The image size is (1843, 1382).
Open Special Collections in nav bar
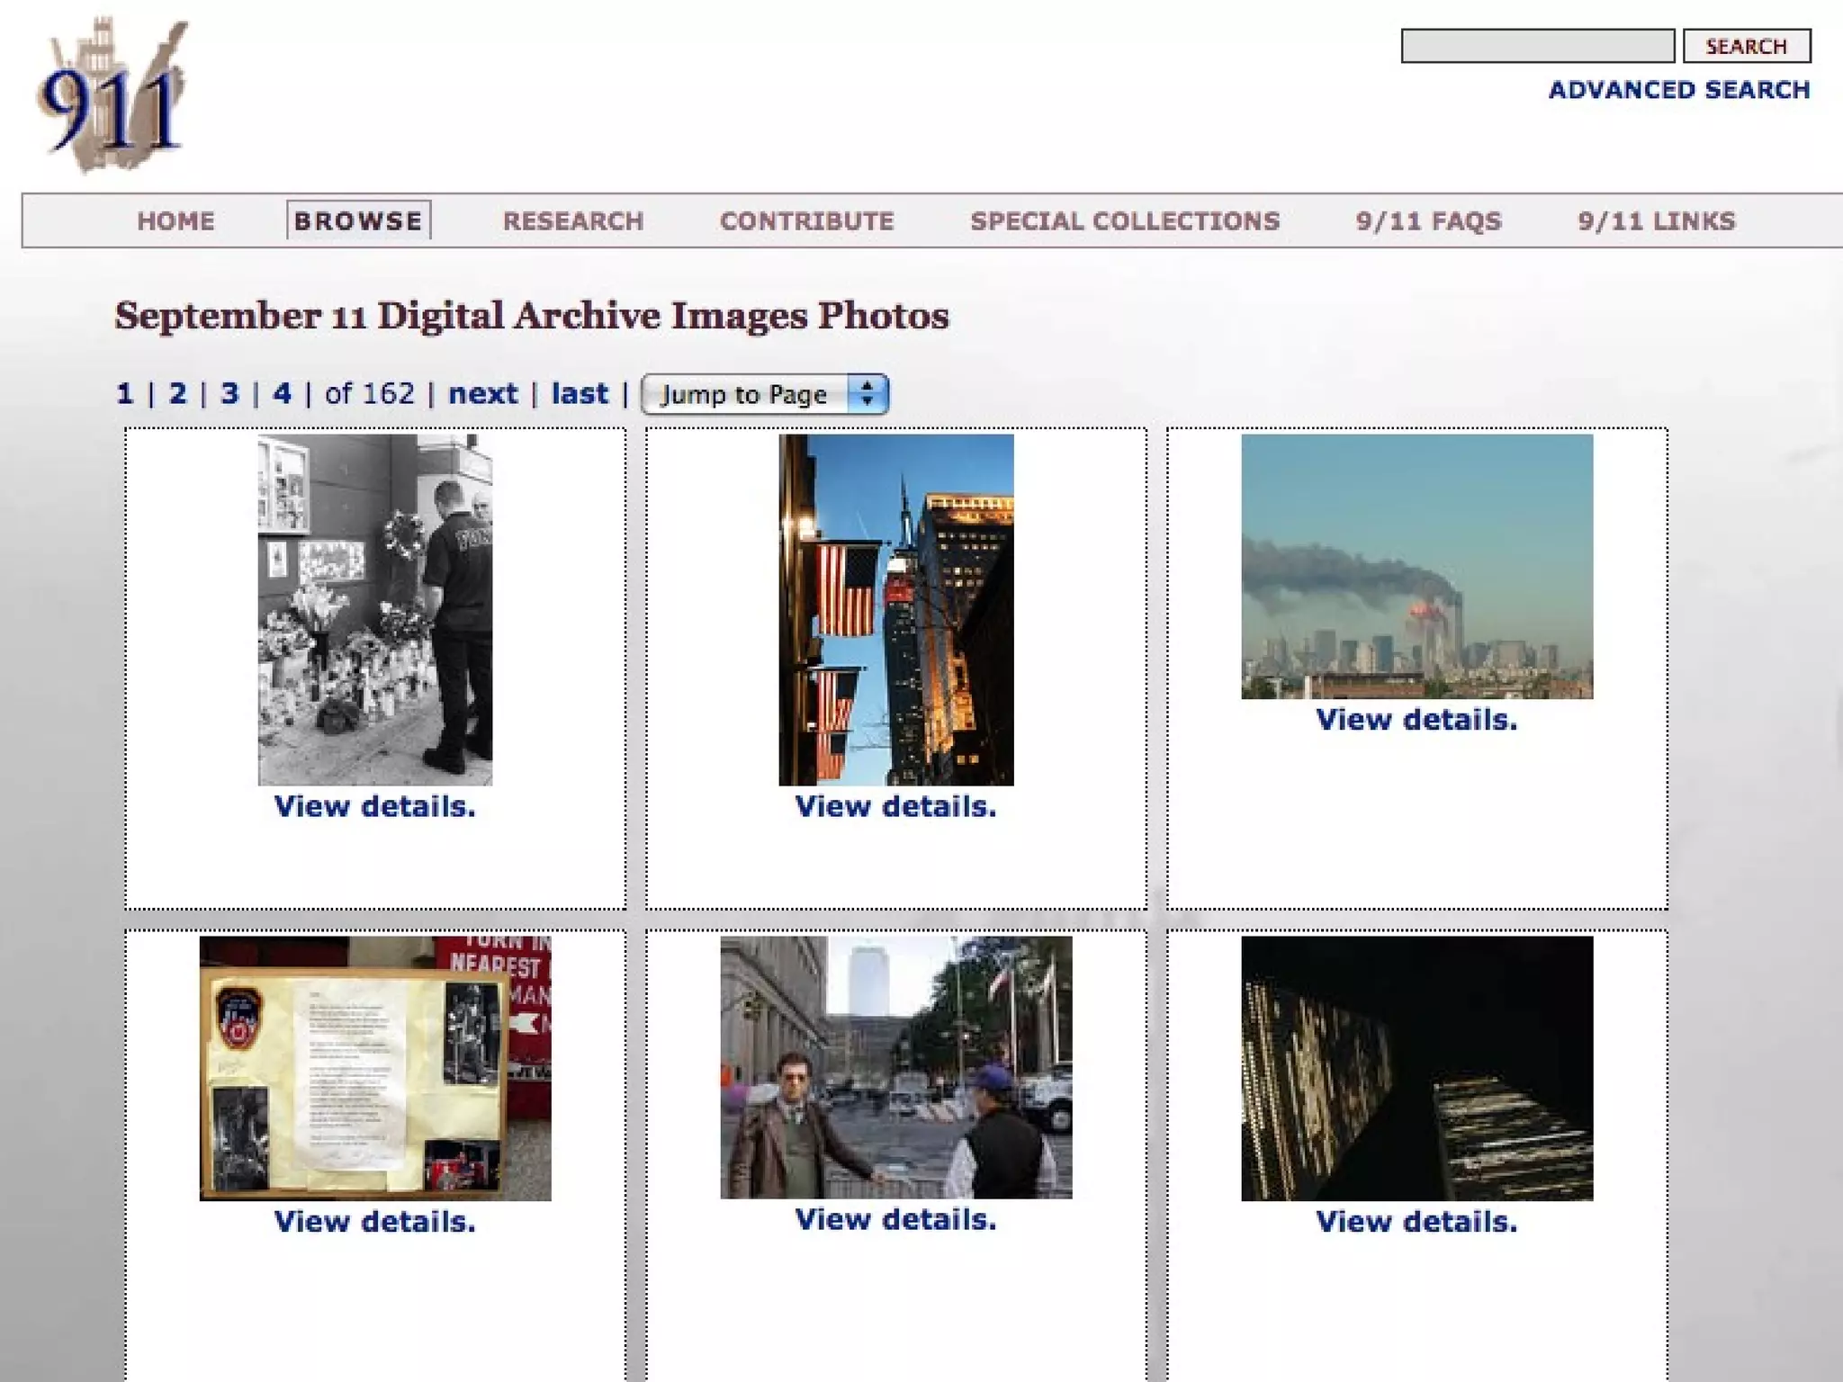click(1125, 221)
